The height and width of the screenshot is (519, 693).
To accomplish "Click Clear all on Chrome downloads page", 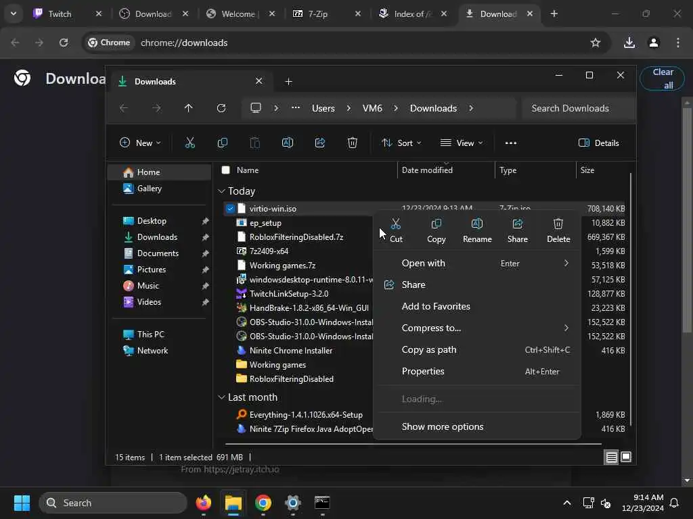I will (663, 78).
